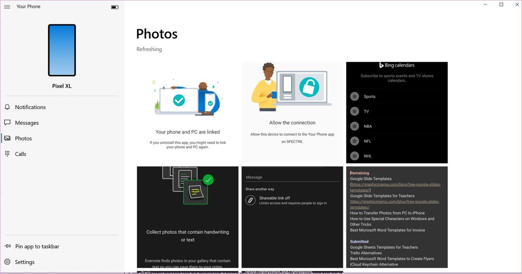
Task: Open the Calls dial pad section
Action: (x=62, y=154)
